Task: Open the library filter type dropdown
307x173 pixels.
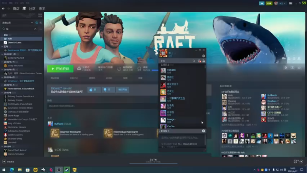Action: tap(17, 23)
